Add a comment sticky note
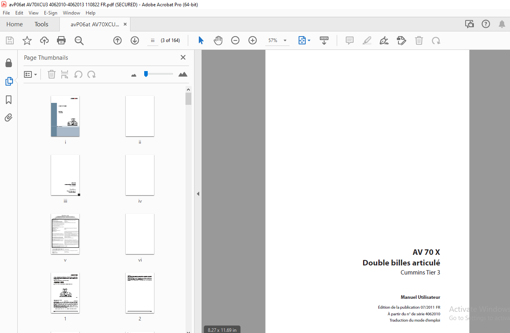 350,40
